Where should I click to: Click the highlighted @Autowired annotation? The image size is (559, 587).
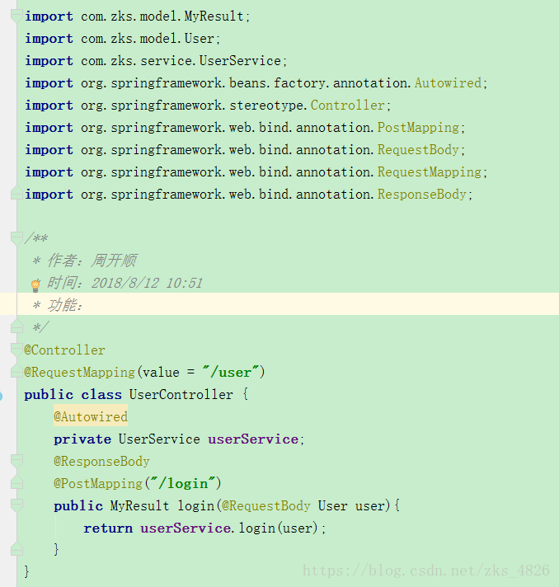pos(91,416)
